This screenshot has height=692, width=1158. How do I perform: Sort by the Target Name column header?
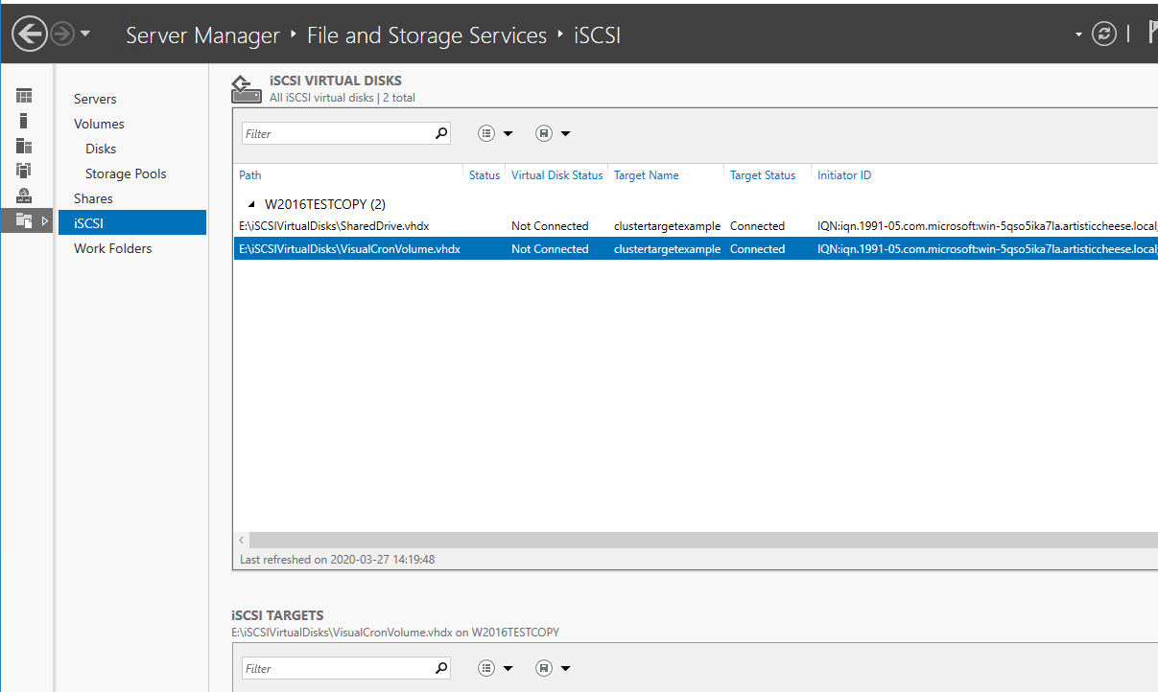click(x=646, y=175)
